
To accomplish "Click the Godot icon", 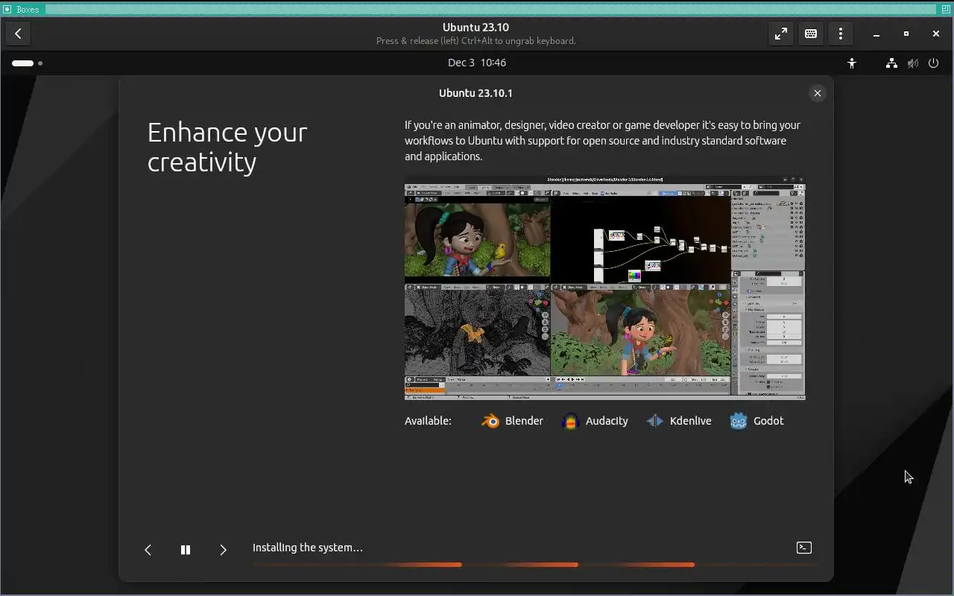I will tap(738, 421).
